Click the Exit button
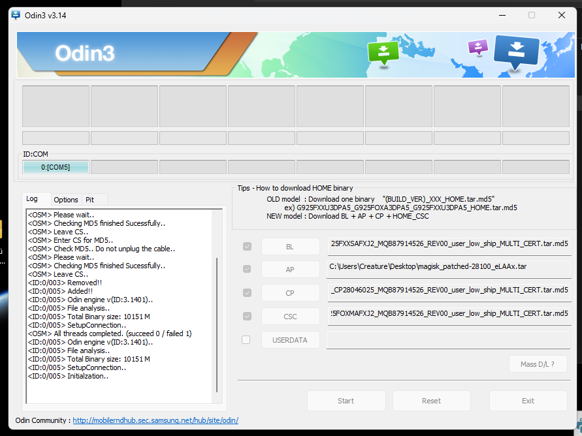582x436 pixels. point(528,401)
